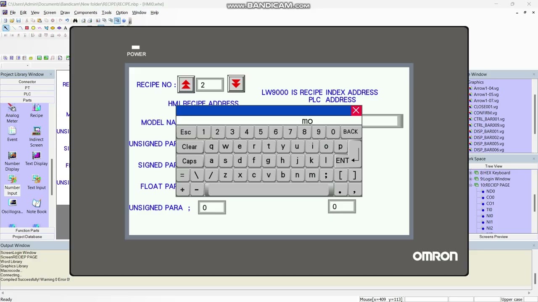Open the Tools menu
The image size is (538, 302).
(106, 13)
